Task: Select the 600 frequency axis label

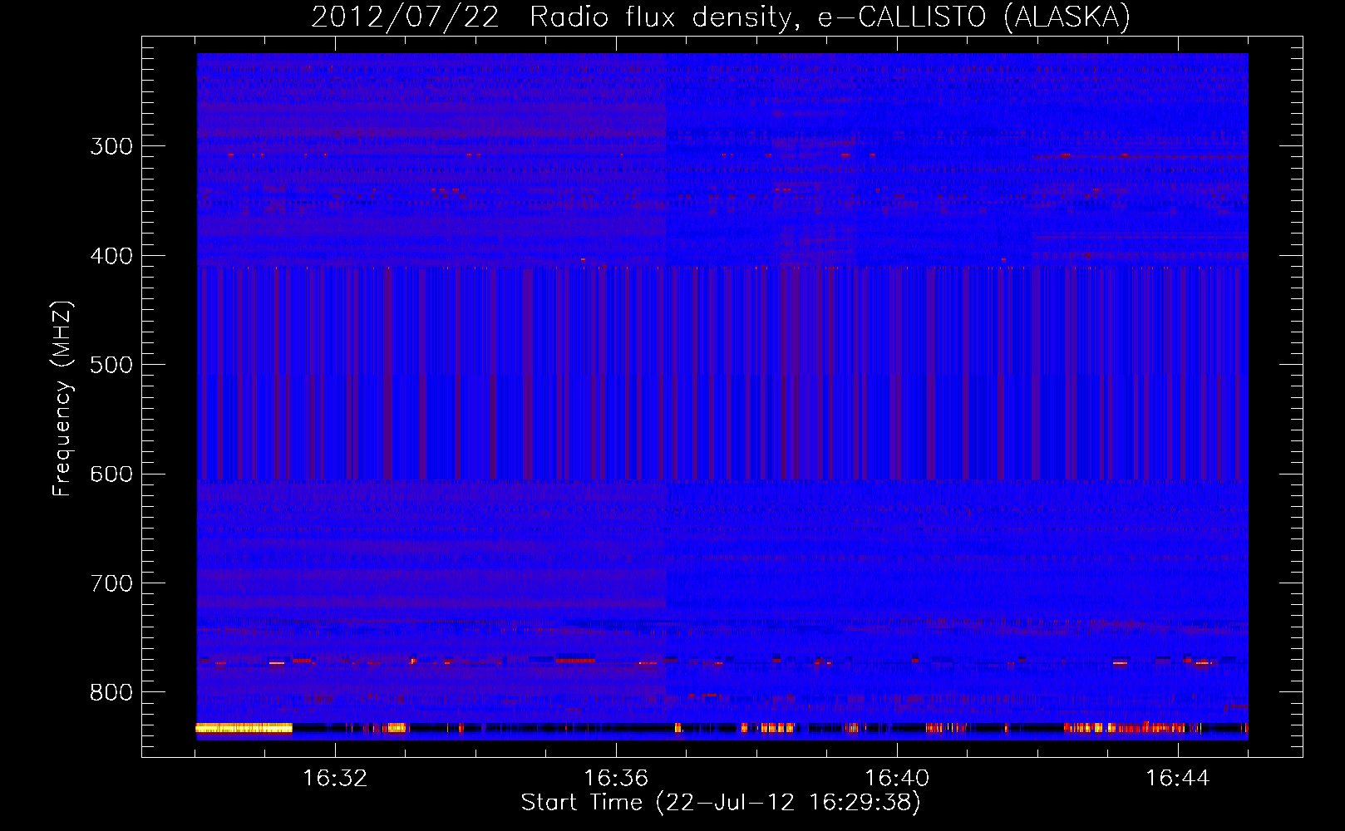Action: 111,475
